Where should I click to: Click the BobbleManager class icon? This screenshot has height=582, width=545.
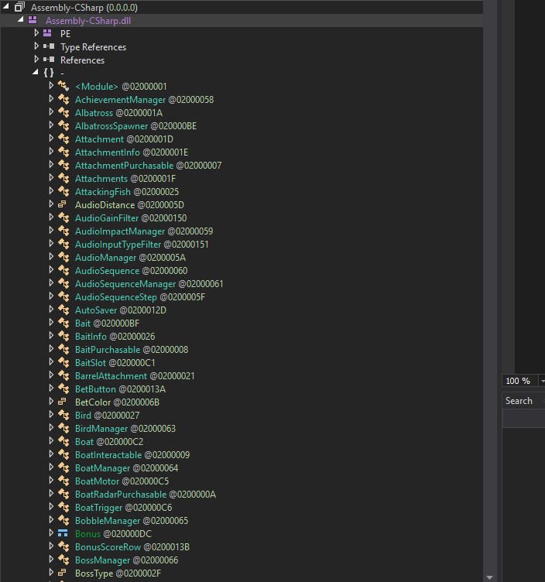[63, 520]
